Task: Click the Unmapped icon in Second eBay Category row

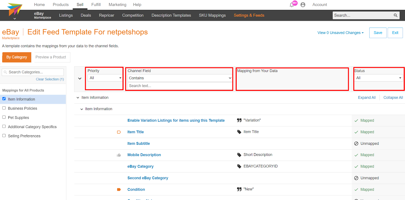Action: coord(356,178)
